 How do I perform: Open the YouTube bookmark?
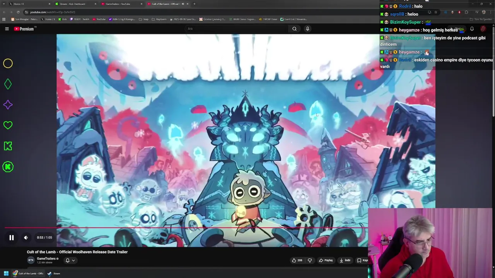click(x=99, y=19)
